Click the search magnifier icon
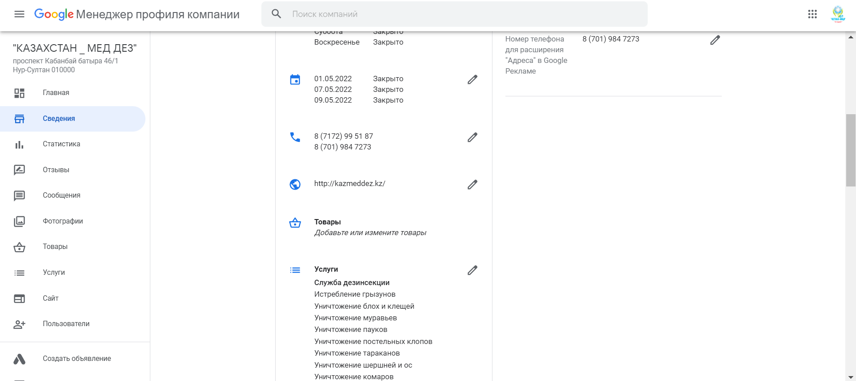Screen dimensions: 856x381 tap(277, 14)
